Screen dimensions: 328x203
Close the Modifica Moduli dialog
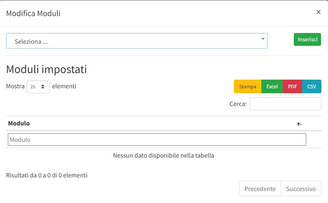318,12
